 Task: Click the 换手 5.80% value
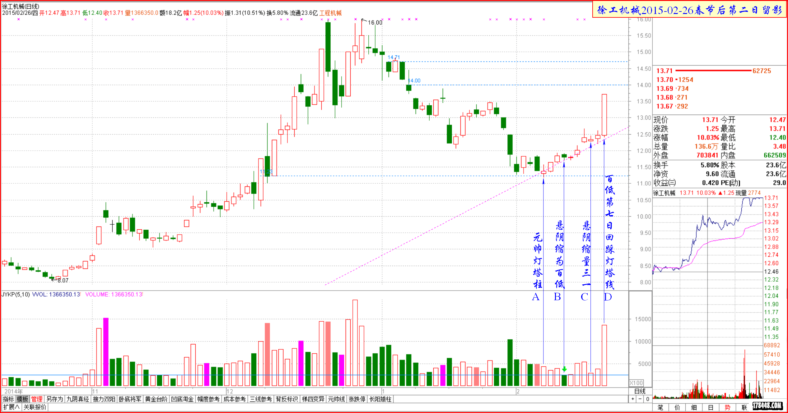coord(710,165)
